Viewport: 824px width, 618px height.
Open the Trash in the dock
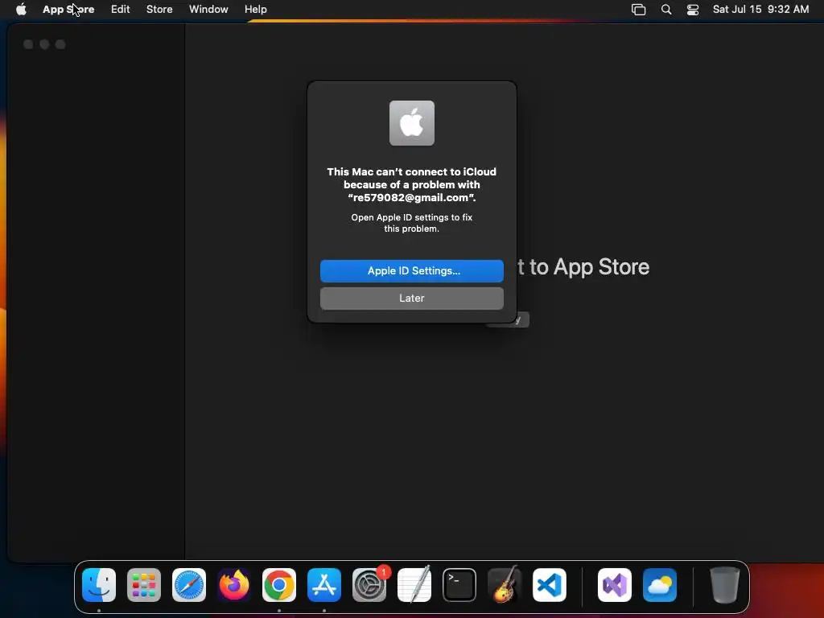725,585
